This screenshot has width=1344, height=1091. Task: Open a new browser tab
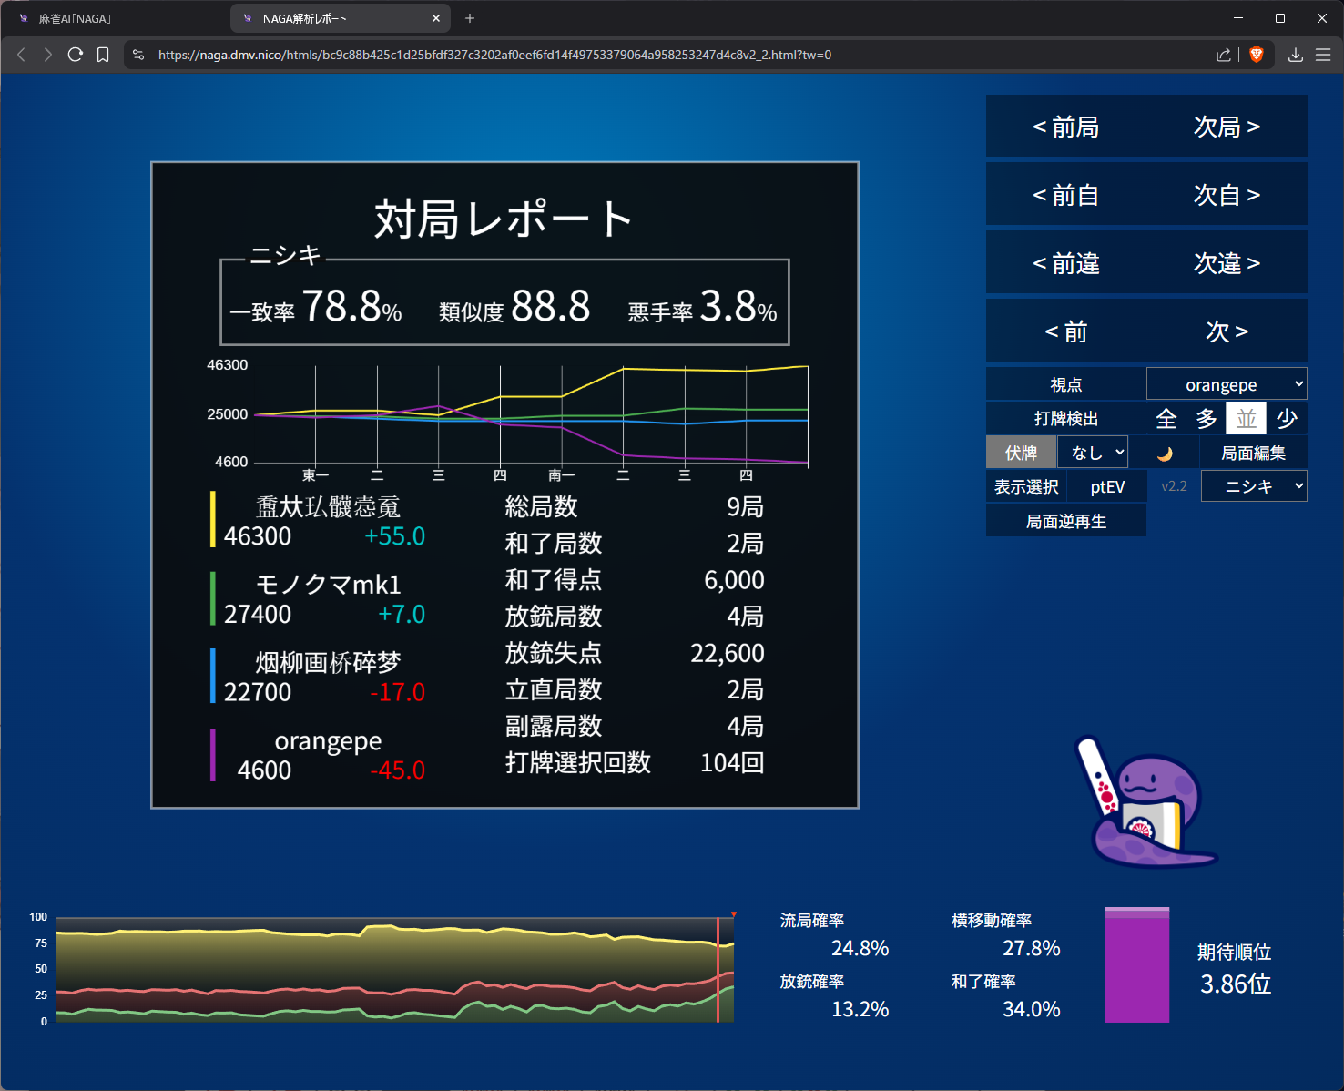pyautogui.click(x=470, y=18)
